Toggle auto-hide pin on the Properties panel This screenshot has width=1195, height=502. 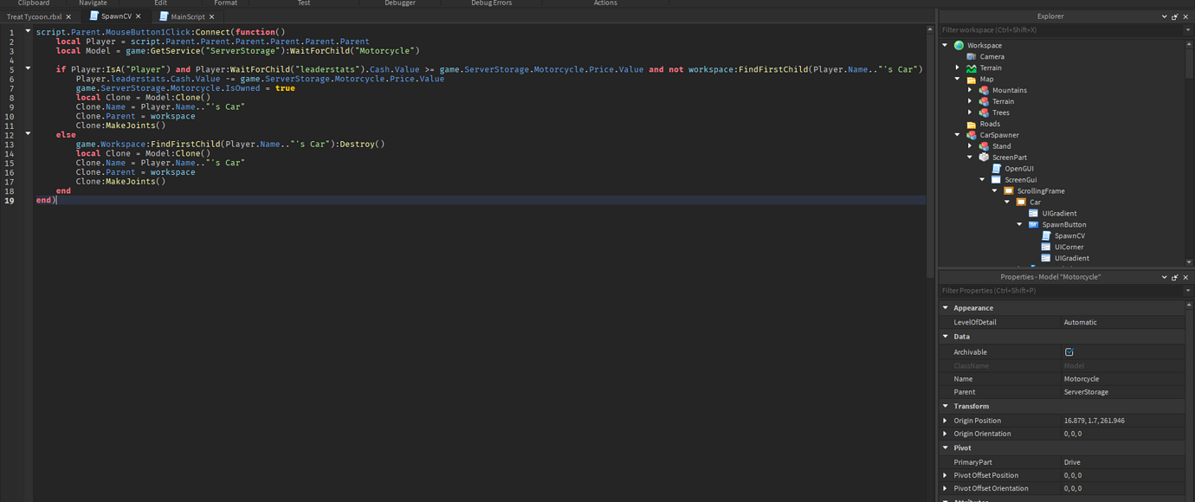click(1174, 276)
